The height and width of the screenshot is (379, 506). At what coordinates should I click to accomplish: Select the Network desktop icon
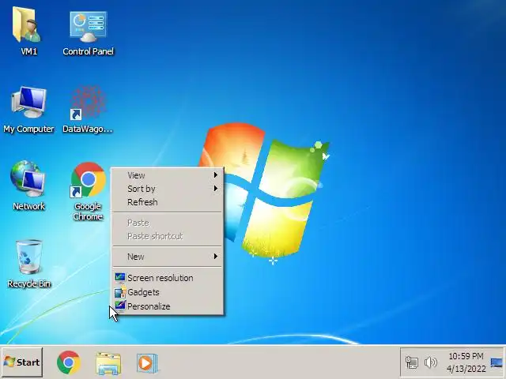pos(28,178)
